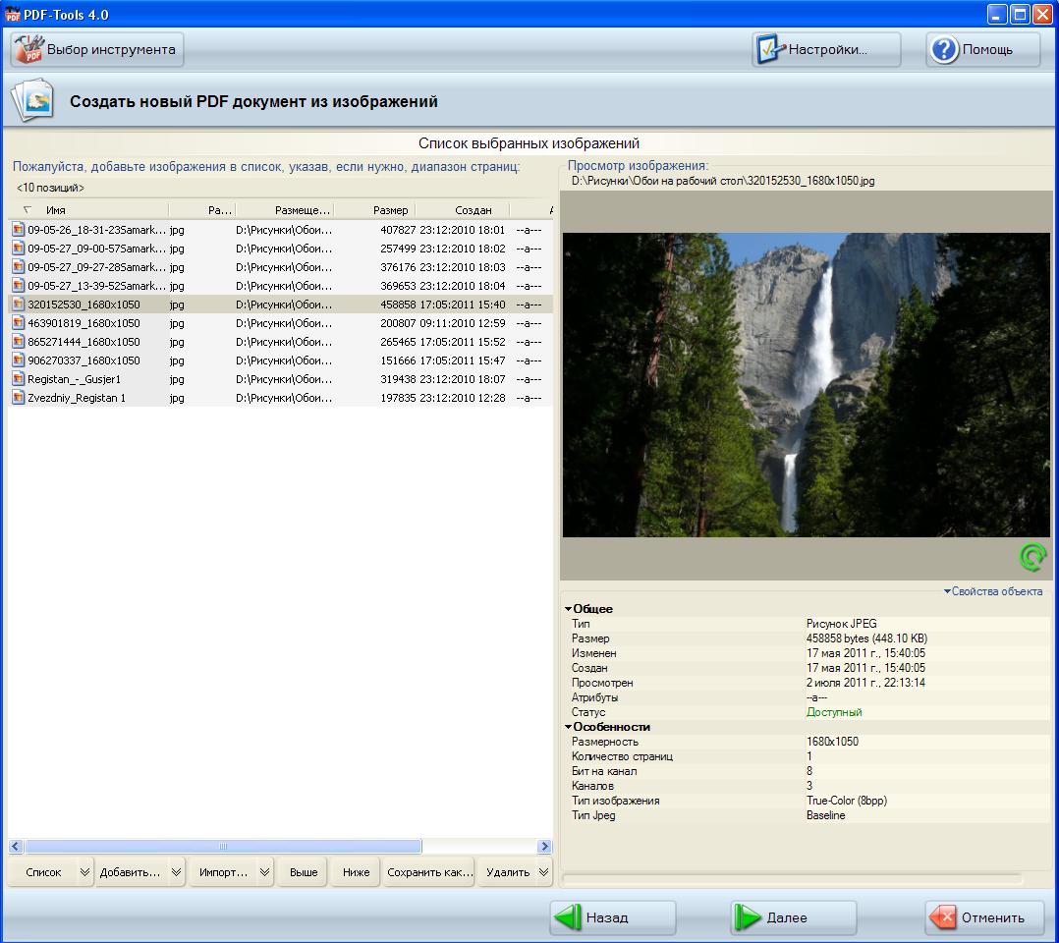Click Baseline Jpeg type value
Viewport: 1059px width, 943px height.
(x=825, y=815)
